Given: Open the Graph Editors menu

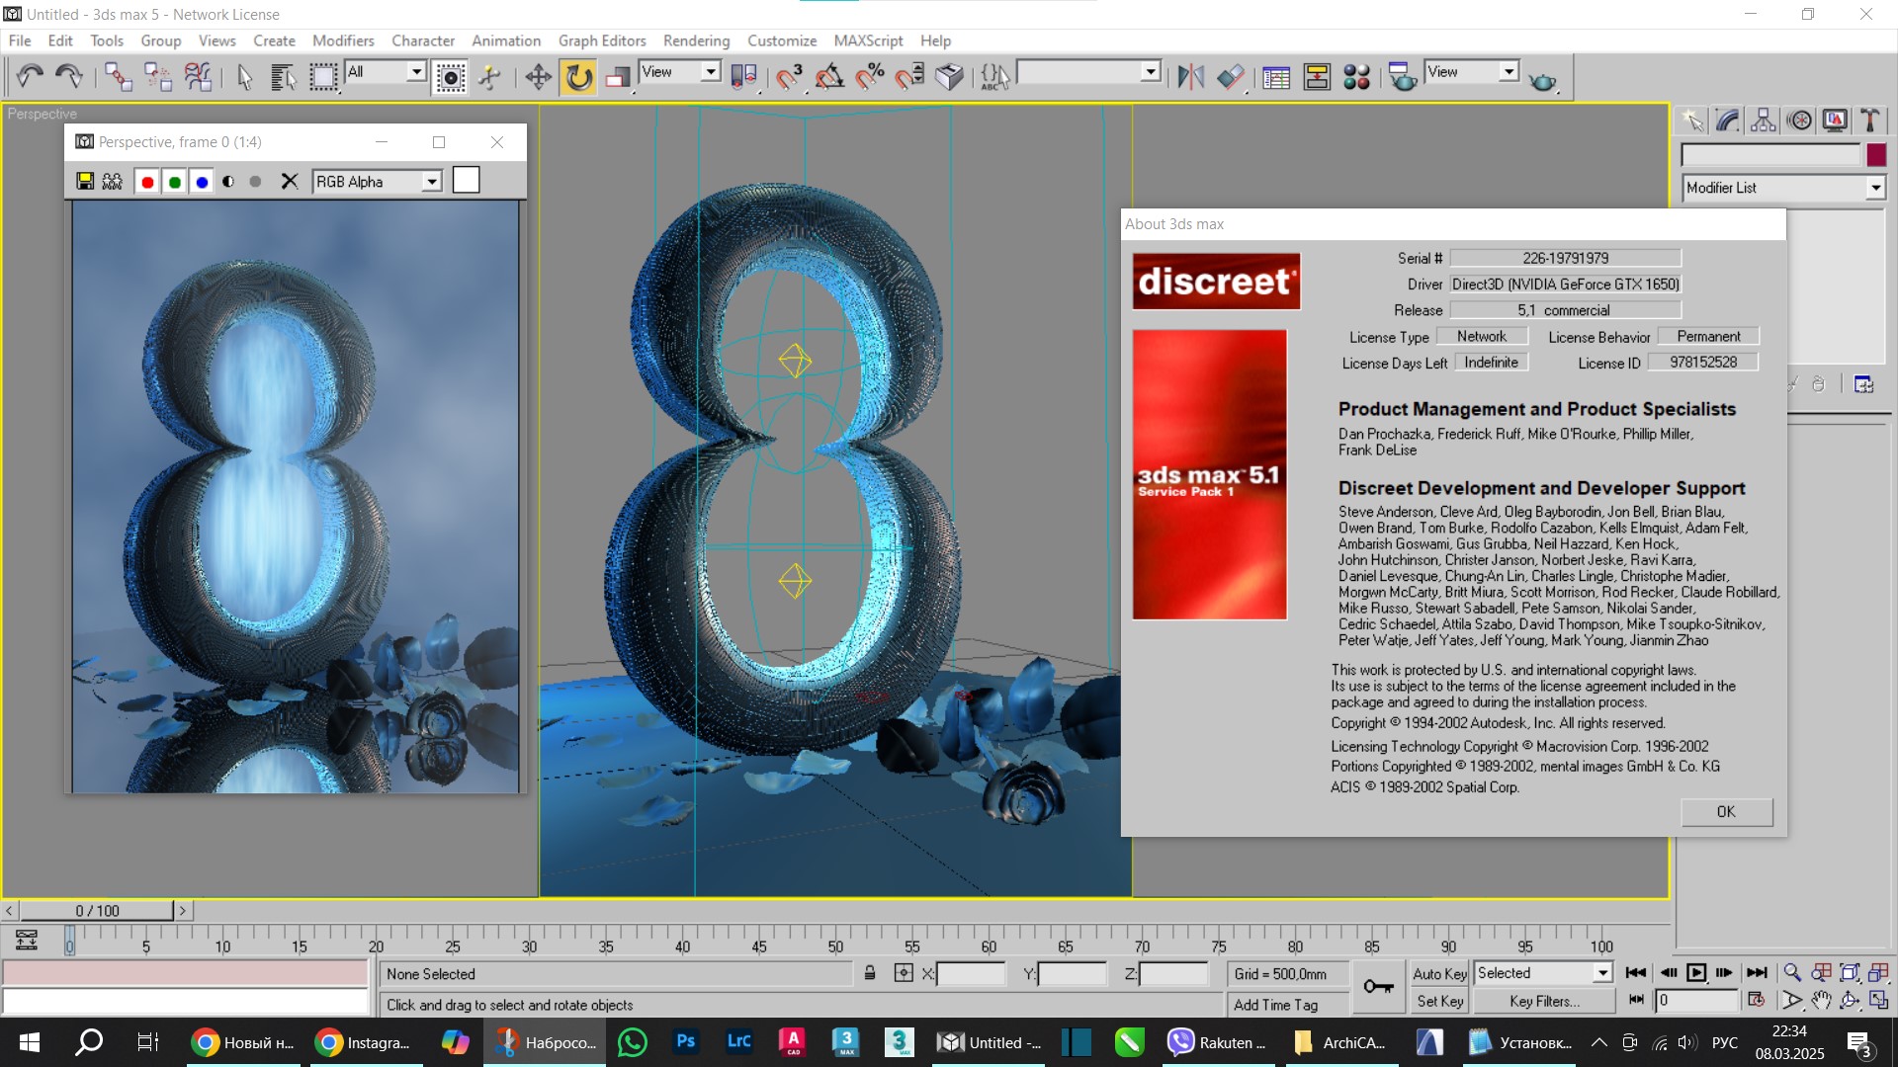Looking at the screenshot, I should pos(601,41).
